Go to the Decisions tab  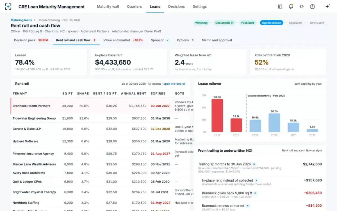coord(176,6)
